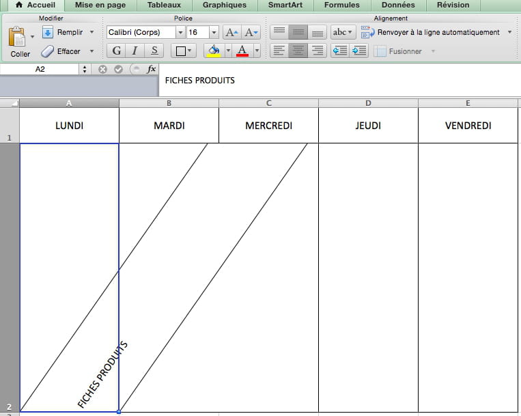Select column E header
The image size is (521, 416).
(468, 103)
